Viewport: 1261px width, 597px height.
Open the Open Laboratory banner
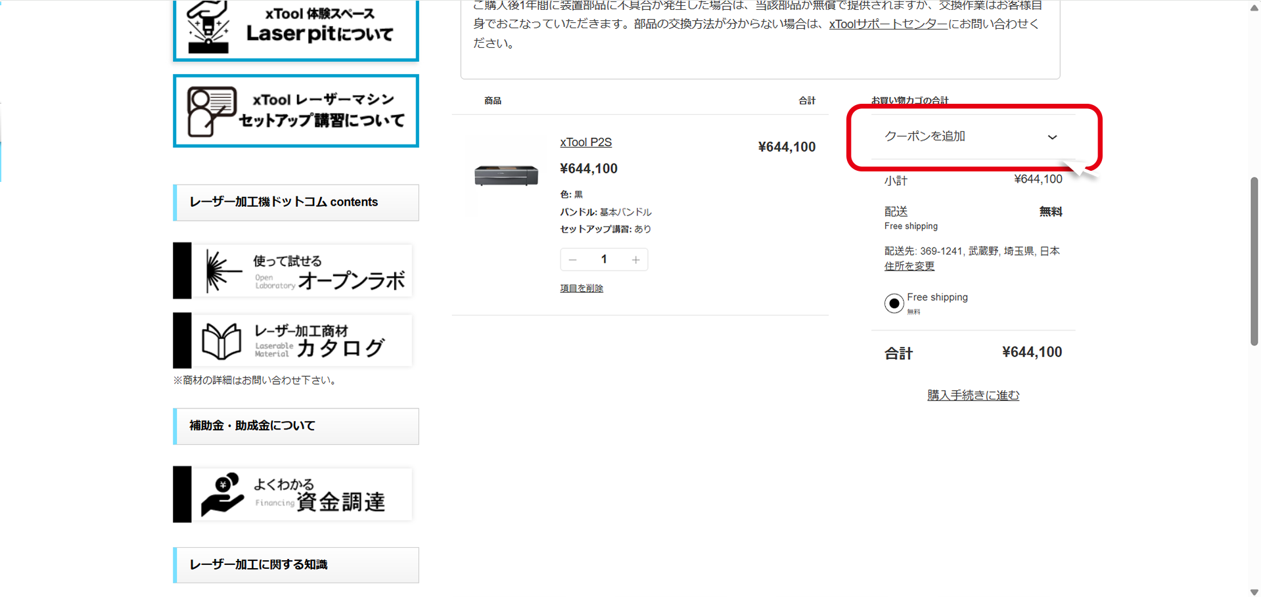click(x=293, y=271)
